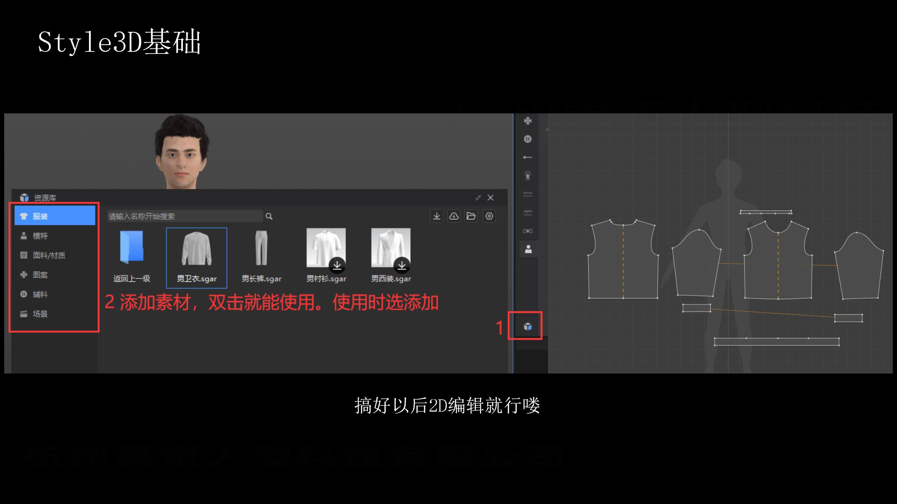Select the zipper tool icon
897x504 pixels.
click(528, 176)
